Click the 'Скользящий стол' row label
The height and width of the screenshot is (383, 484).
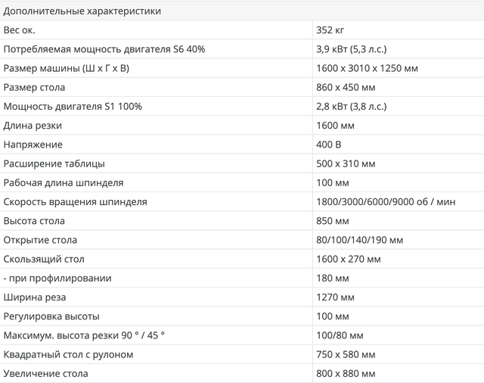coord(45,259)
